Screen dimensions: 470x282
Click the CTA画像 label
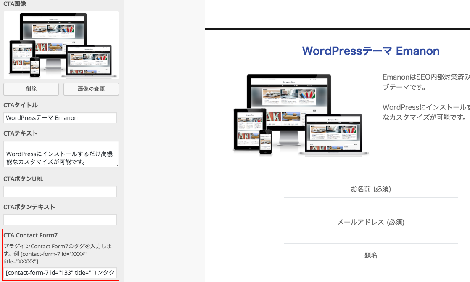(x=15, y=4)
